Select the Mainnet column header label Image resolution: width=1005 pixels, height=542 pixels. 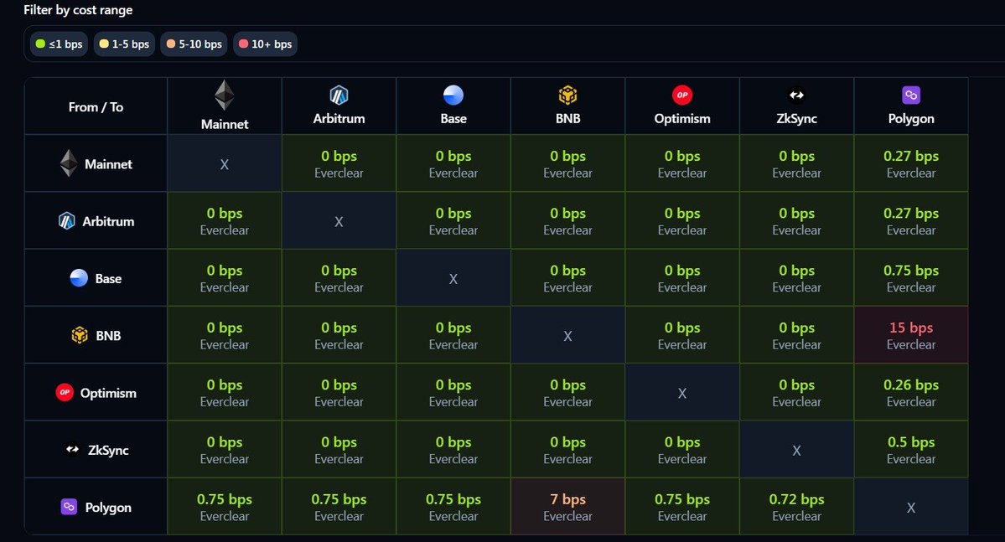(x=225, y=124)
